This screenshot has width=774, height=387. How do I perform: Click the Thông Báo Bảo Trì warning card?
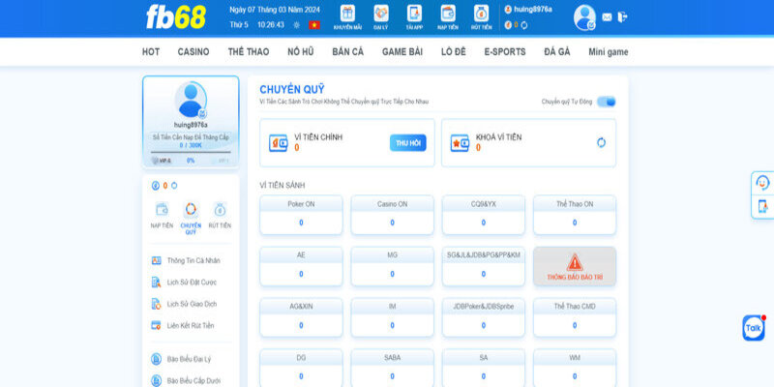pos(575,266)
